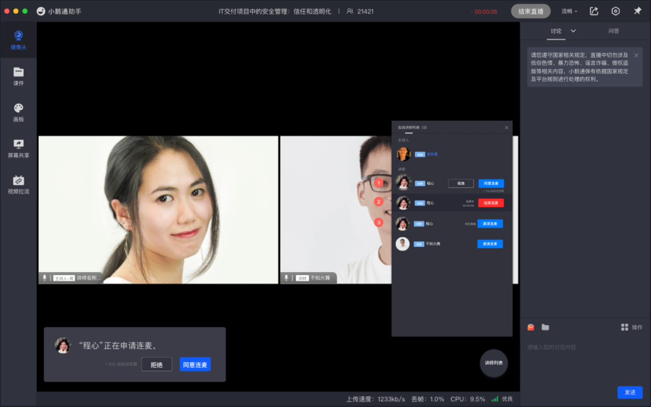Click 同意连麦 in the bottom request popup
The image size is (651, 407).
pos(195,364)
